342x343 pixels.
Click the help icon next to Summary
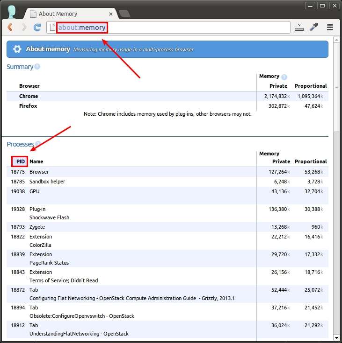tap(37, 66)
